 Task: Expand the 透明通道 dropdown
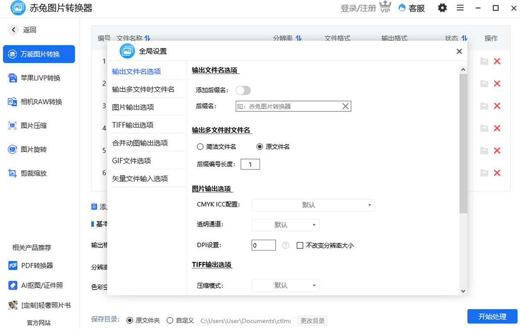coord(285,225)
